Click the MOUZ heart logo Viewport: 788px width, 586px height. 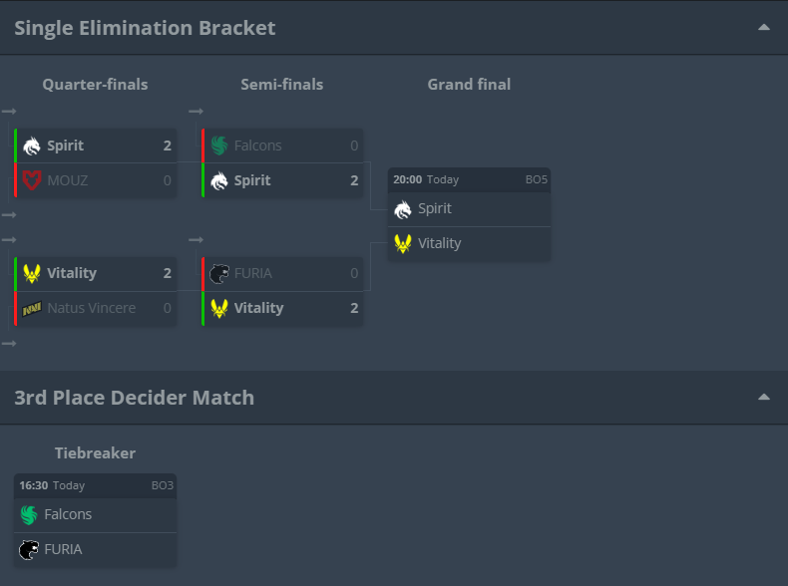[x=32, y=180]
